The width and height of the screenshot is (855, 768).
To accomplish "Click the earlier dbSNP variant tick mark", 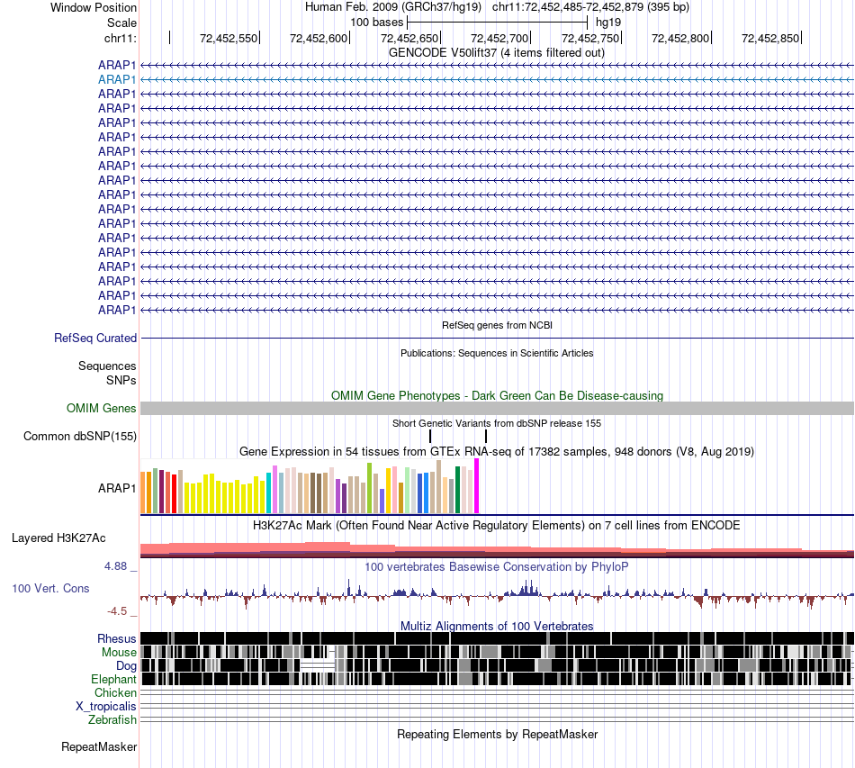I will [430, 437].
